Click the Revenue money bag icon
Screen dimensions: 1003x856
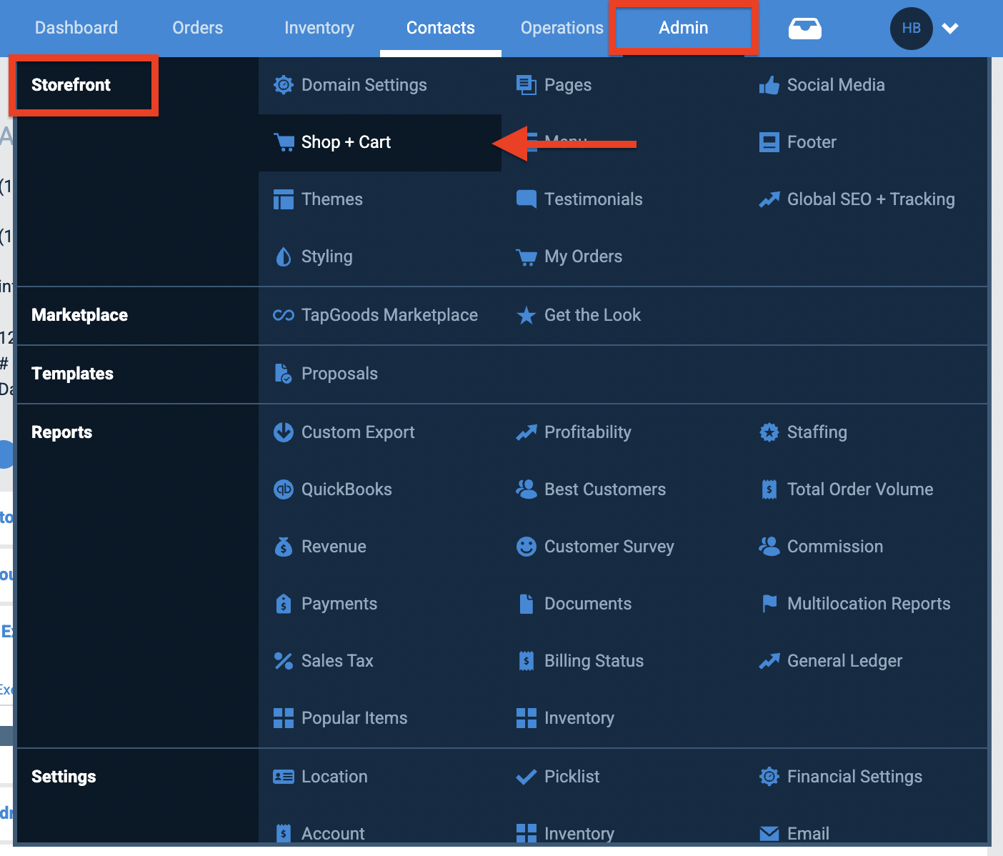coord(284,547)
